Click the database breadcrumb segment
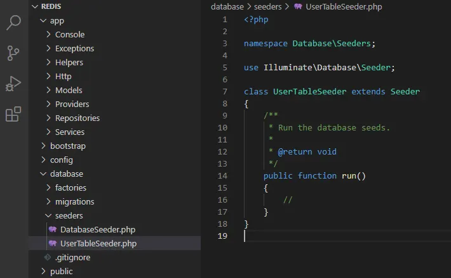 click(227, 6)
